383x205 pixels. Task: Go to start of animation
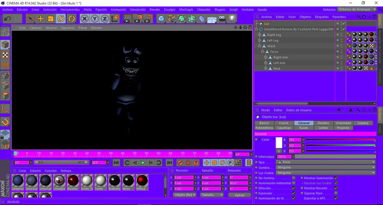tap(117, 163)
